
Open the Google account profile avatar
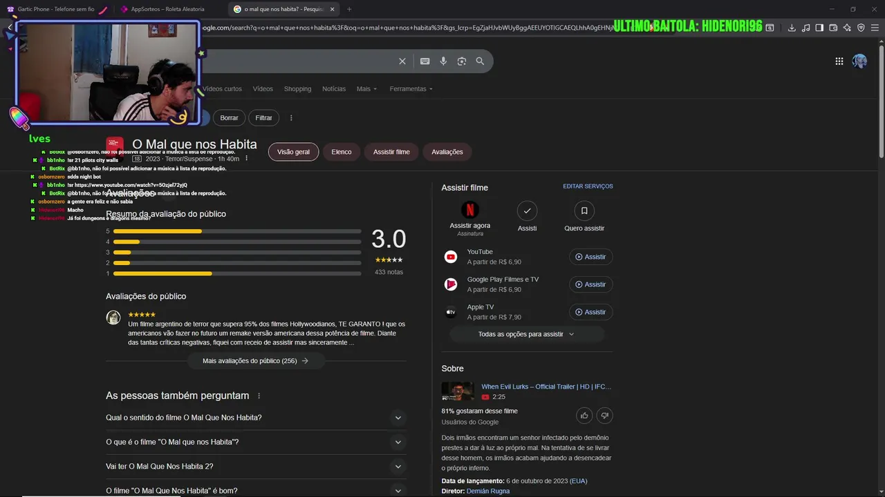859,61
